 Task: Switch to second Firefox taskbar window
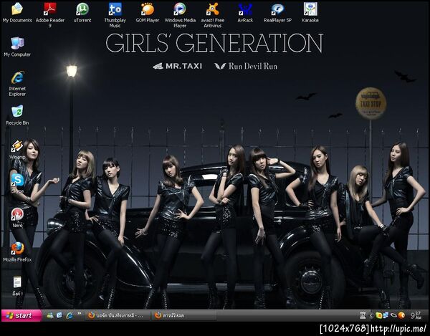pos(183,316)
